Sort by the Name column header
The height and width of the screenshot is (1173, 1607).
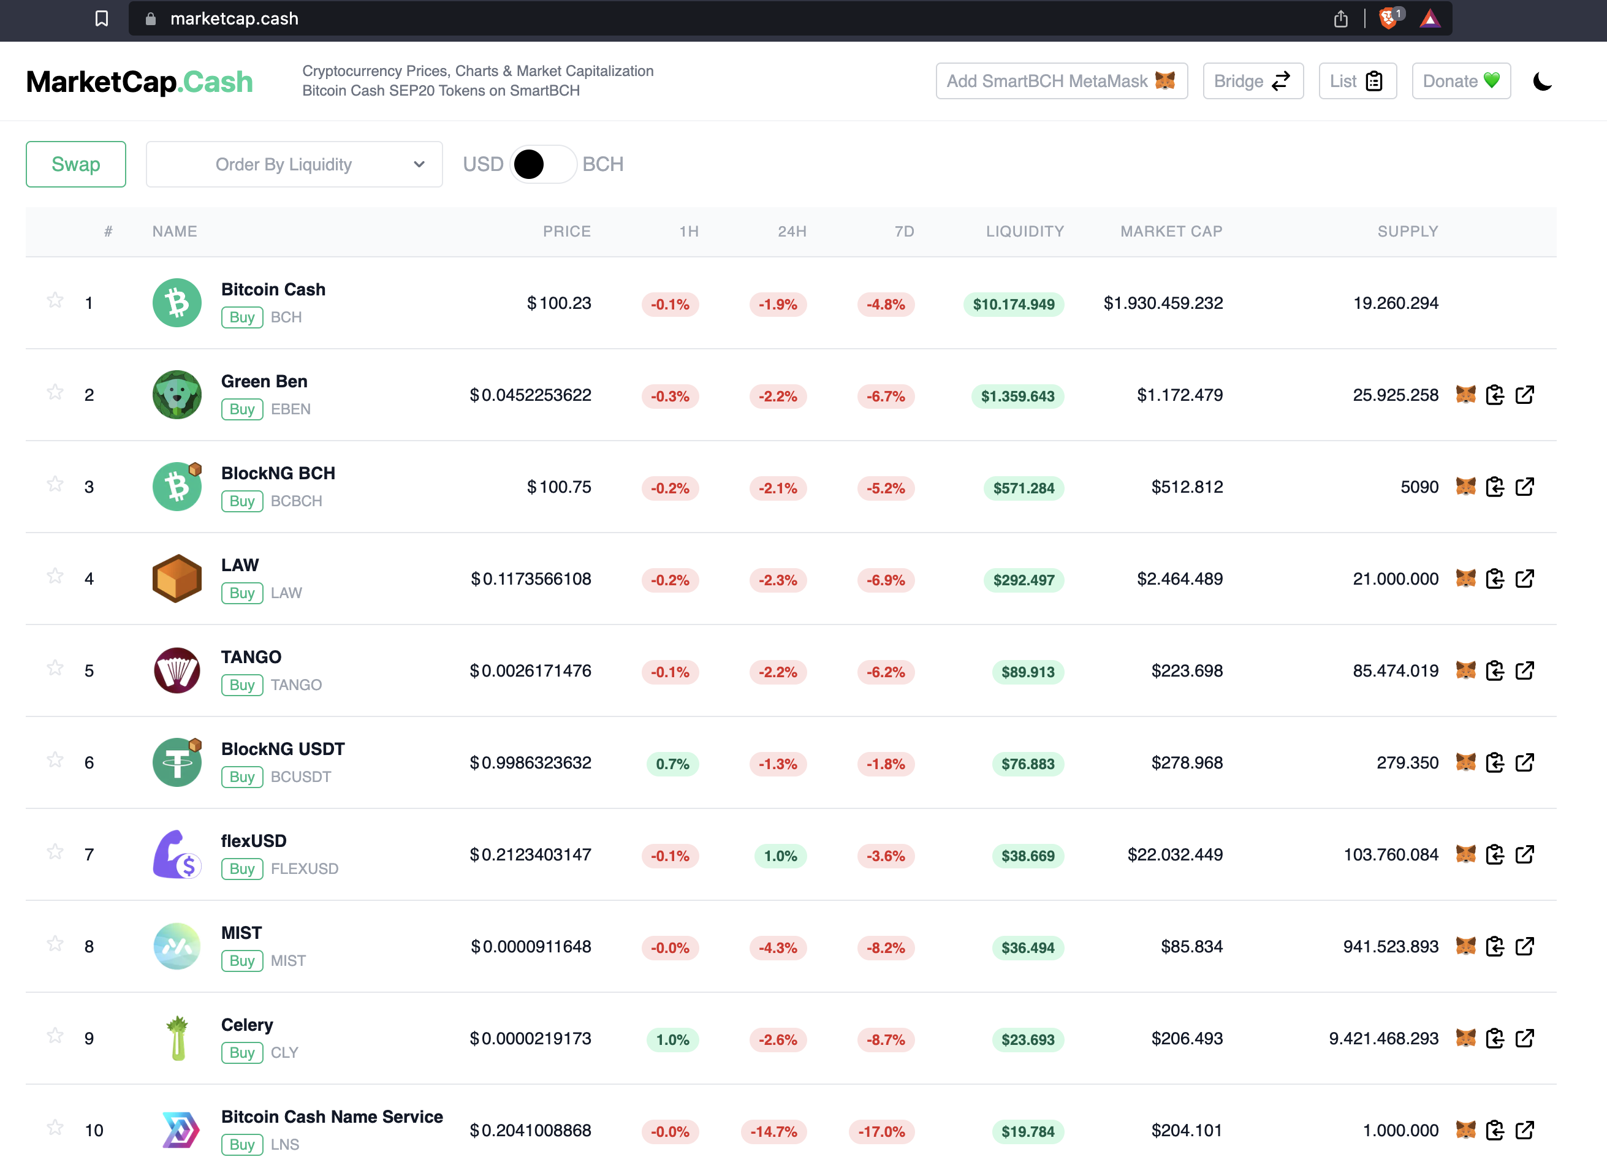[x=175, y=232]
